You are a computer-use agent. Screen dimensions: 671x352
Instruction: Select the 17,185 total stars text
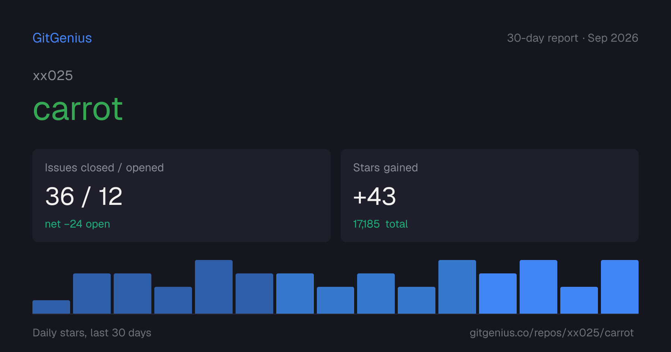point(380,224)
